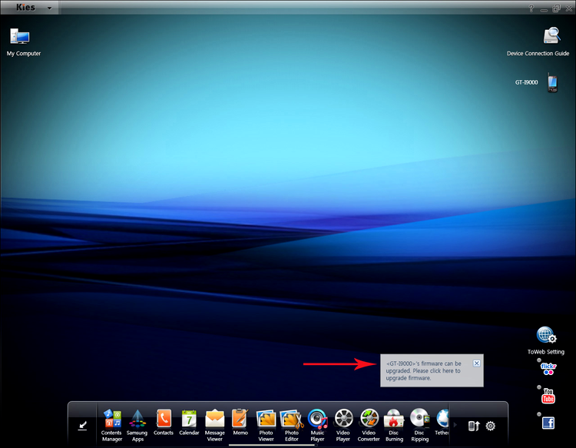This screenshot has height=448, width=576.
Task: Open Flickr web service icon
Action: (548, 369)
